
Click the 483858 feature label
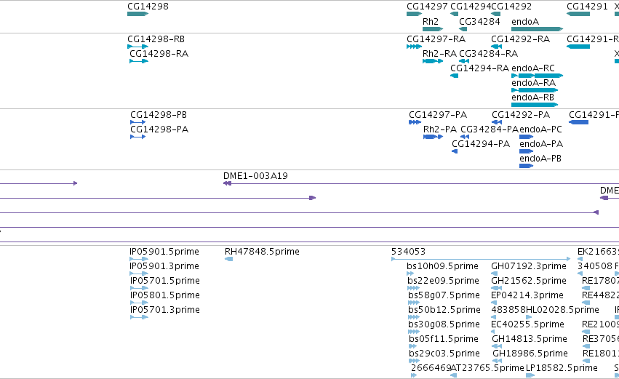pyautogui.click(x=508, y=311)
